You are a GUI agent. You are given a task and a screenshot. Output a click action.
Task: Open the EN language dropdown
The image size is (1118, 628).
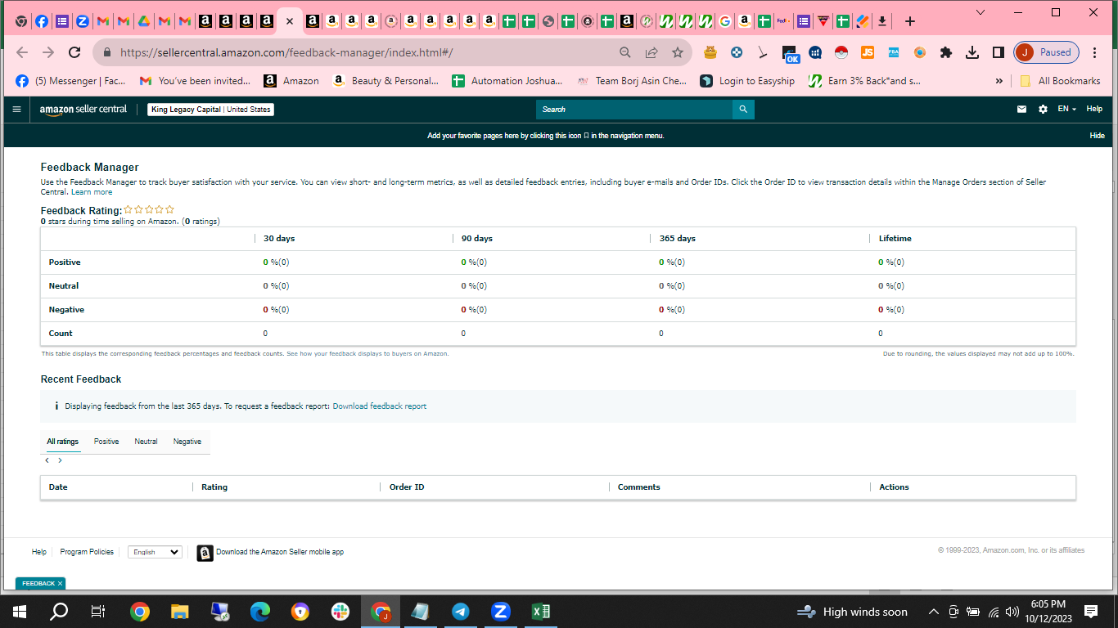point(1066,109)
